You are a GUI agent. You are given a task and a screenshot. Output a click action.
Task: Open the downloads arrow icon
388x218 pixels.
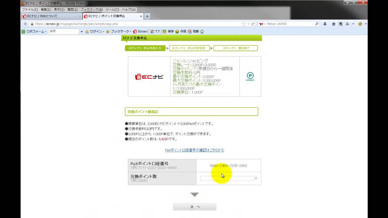point(325,24)
